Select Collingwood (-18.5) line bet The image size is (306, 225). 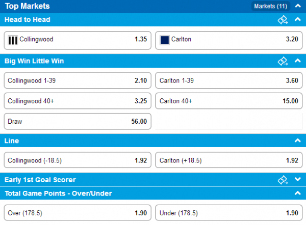78,160
